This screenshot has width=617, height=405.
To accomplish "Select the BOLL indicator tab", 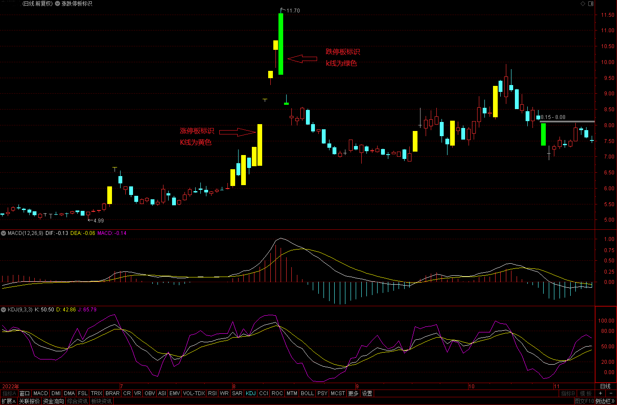I will click(x=307, y=393).
